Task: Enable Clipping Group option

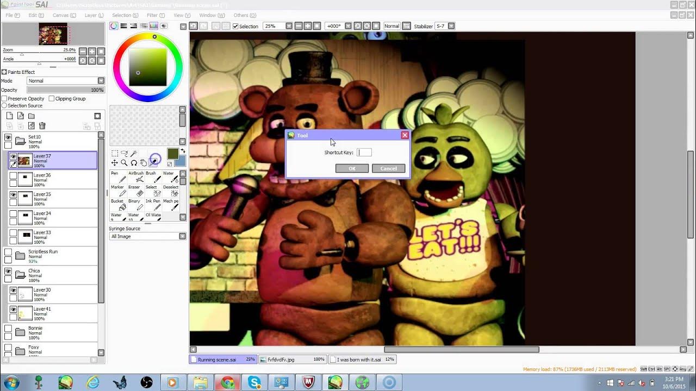Action: pyautogui.click(x=52, y=99)
